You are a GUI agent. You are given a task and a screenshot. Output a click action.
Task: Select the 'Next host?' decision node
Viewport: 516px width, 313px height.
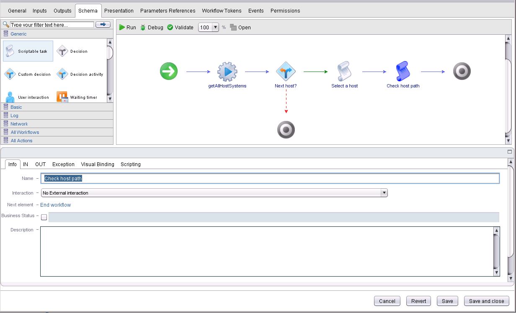click(x=286, y=72)
